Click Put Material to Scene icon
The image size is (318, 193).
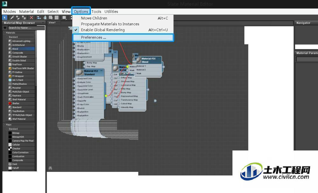click(x=18, y=18)
